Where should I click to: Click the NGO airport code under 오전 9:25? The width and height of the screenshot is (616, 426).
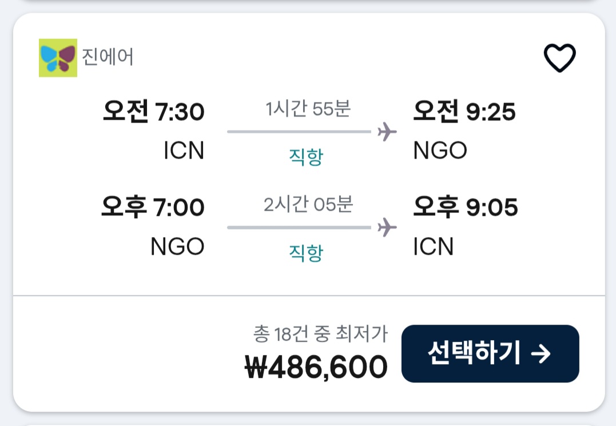pyautogui.click(x=440, y=151)
